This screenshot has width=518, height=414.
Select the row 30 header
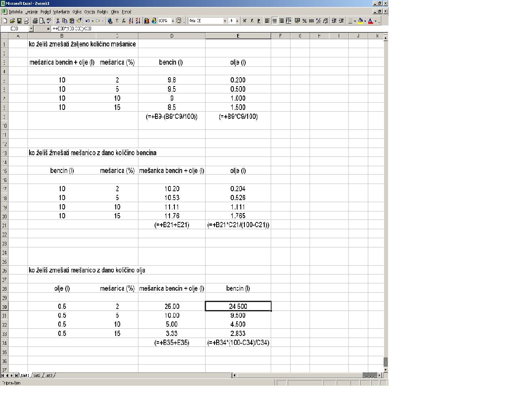4,306
